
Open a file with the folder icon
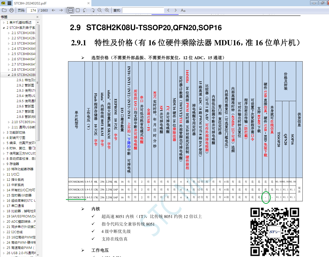click(x=4, y=10)
